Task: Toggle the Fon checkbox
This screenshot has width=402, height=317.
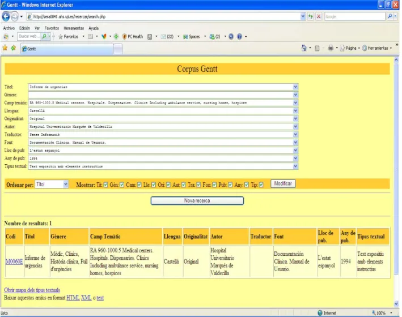Action: [214, 185]
